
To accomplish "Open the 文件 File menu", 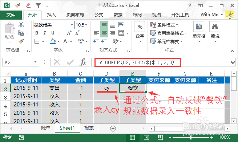I will pos(11,15).
